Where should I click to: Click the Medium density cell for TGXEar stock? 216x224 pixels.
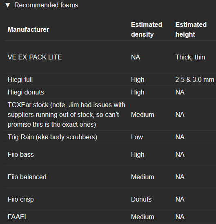click(143, 115)
